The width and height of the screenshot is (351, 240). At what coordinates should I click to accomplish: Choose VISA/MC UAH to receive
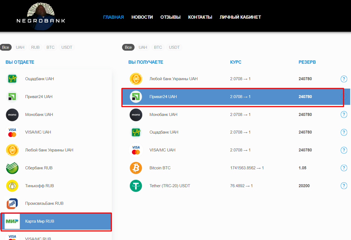pyautogui.click(x=236, y=150)
